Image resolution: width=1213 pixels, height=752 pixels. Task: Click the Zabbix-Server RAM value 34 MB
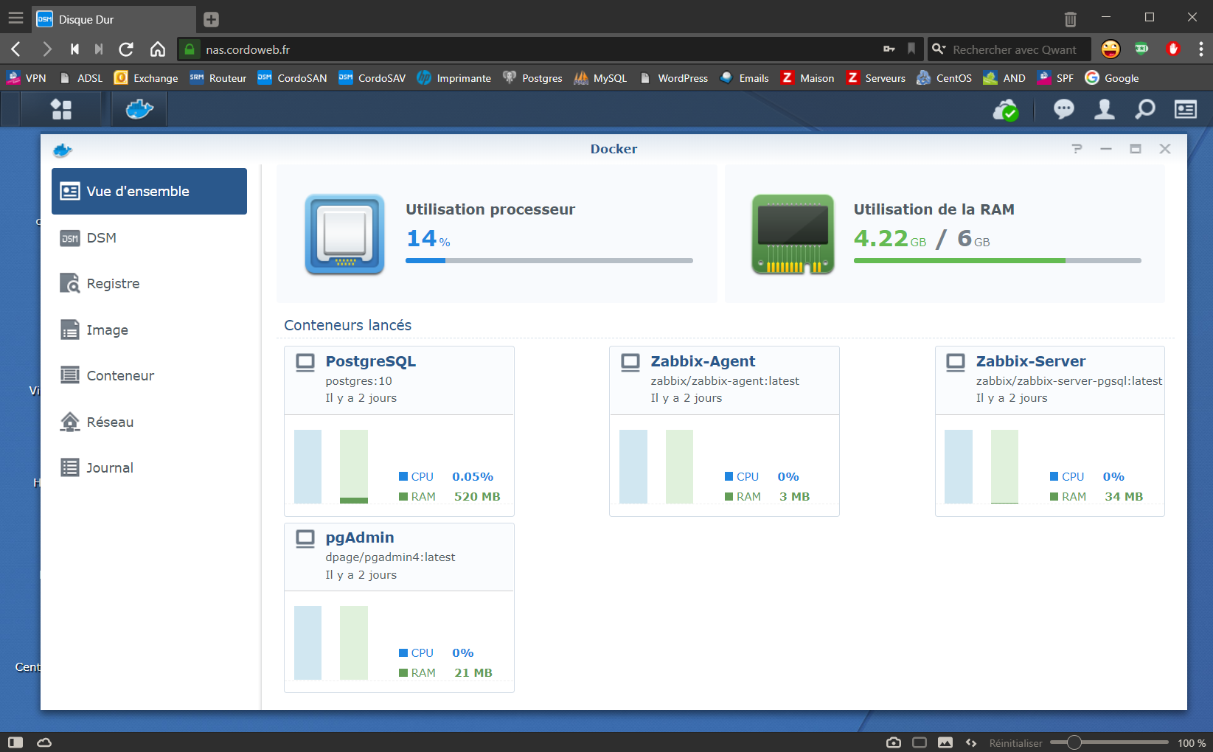click(1124, 497)
